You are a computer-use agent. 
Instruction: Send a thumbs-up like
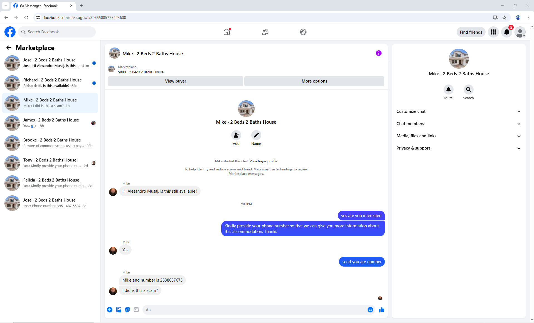382,310
